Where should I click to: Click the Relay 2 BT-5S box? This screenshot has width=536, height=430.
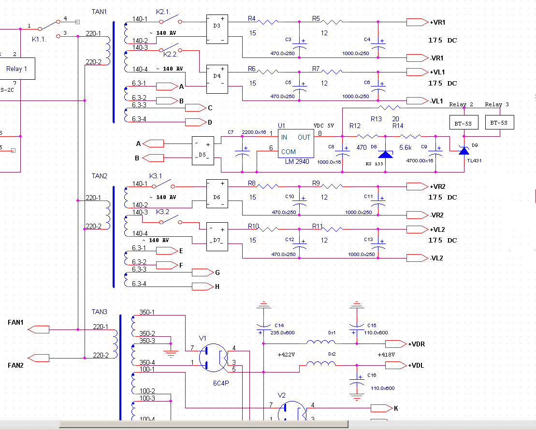coord(464,123)
